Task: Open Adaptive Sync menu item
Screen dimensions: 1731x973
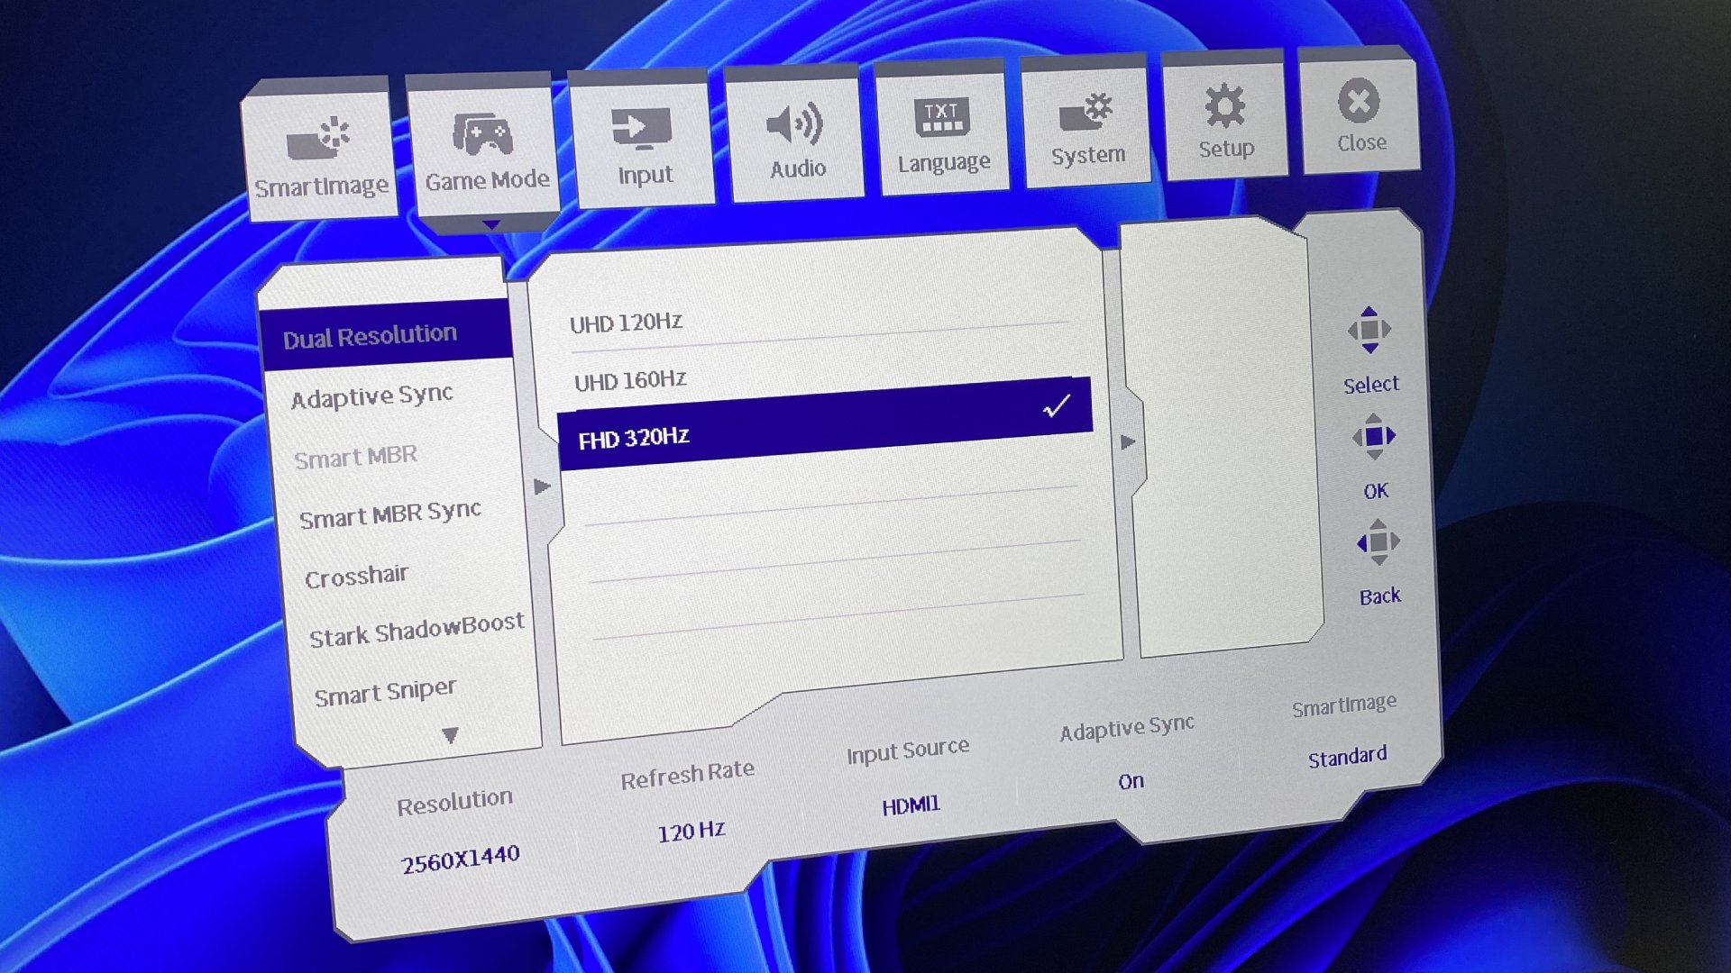Action: click(371, 396)
